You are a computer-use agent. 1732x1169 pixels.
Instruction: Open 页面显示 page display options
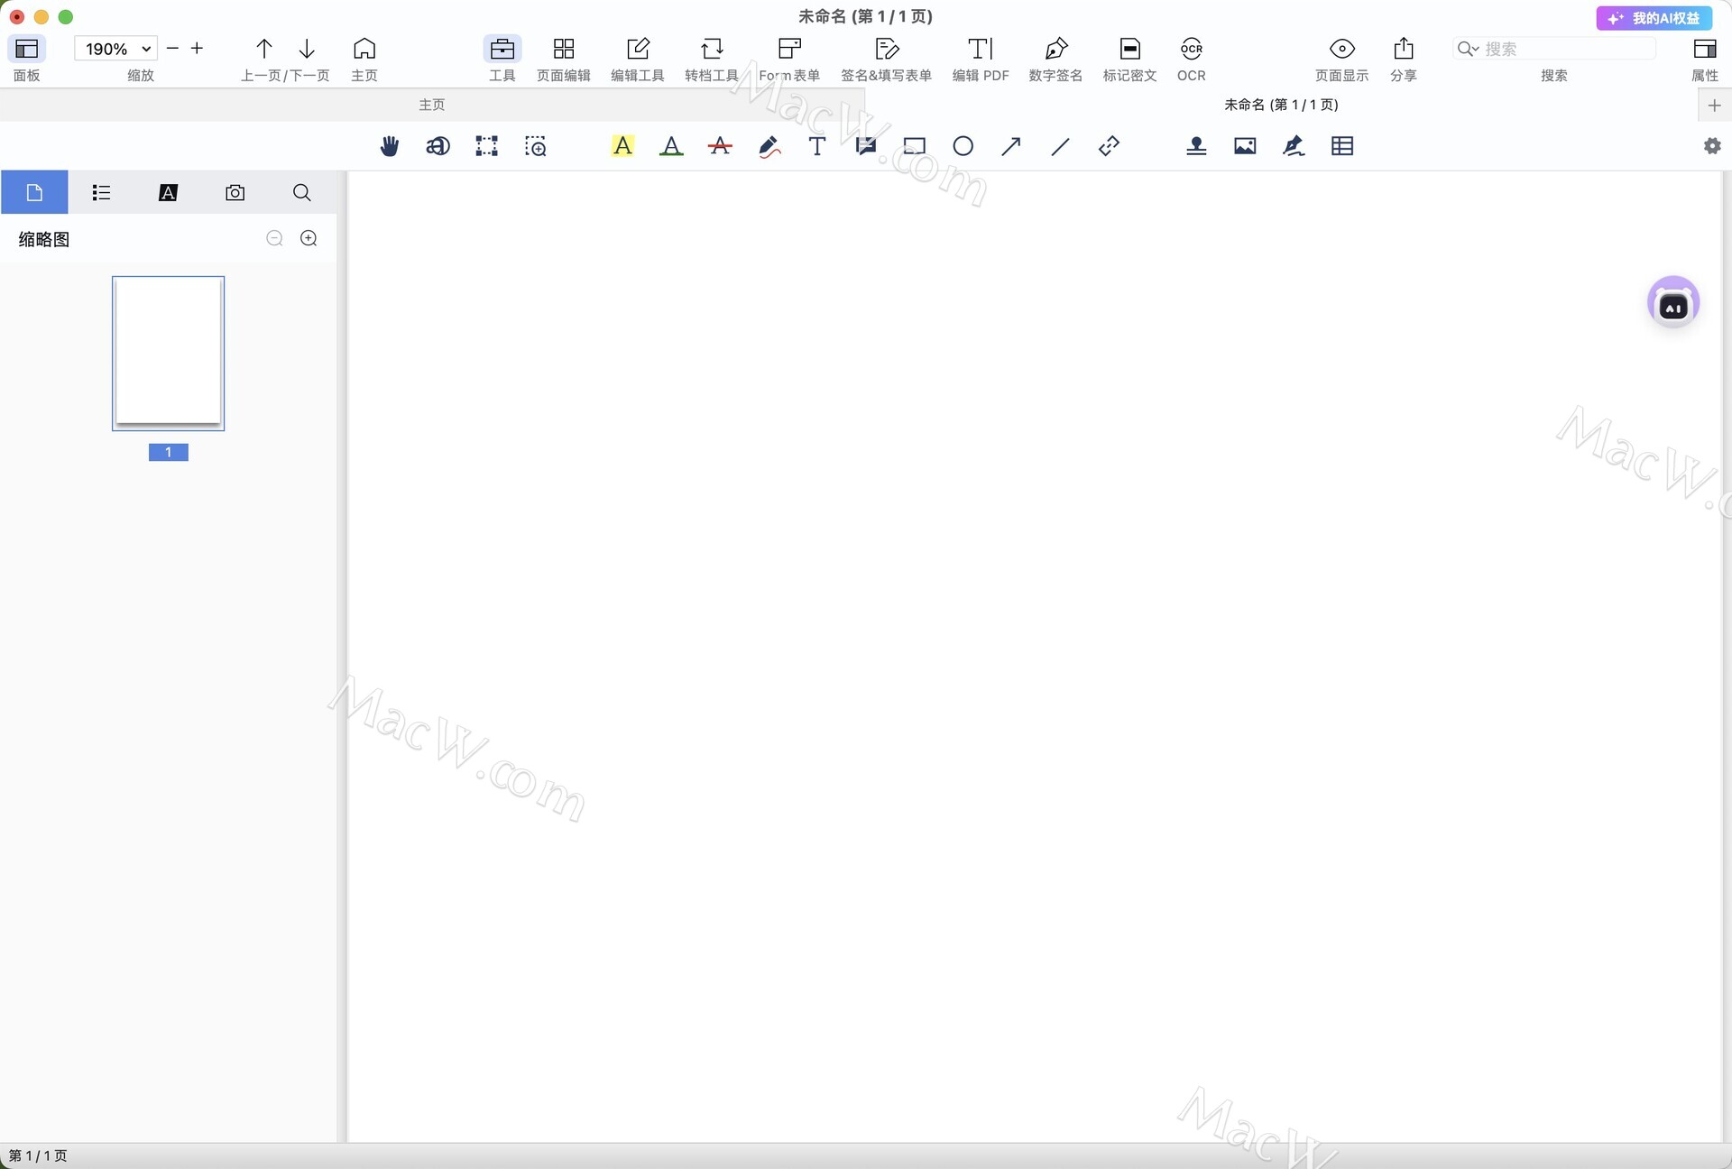pyautogui.click(x=1342, y=49)
